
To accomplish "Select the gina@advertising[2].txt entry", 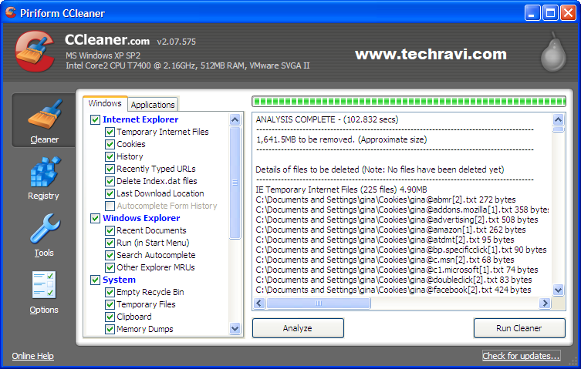I will (397, 220).
